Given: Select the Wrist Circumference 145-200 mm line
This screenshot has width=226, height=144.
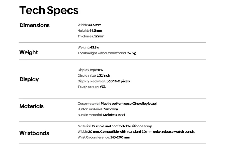Looking at the screenshot, I should coord(104,137).
